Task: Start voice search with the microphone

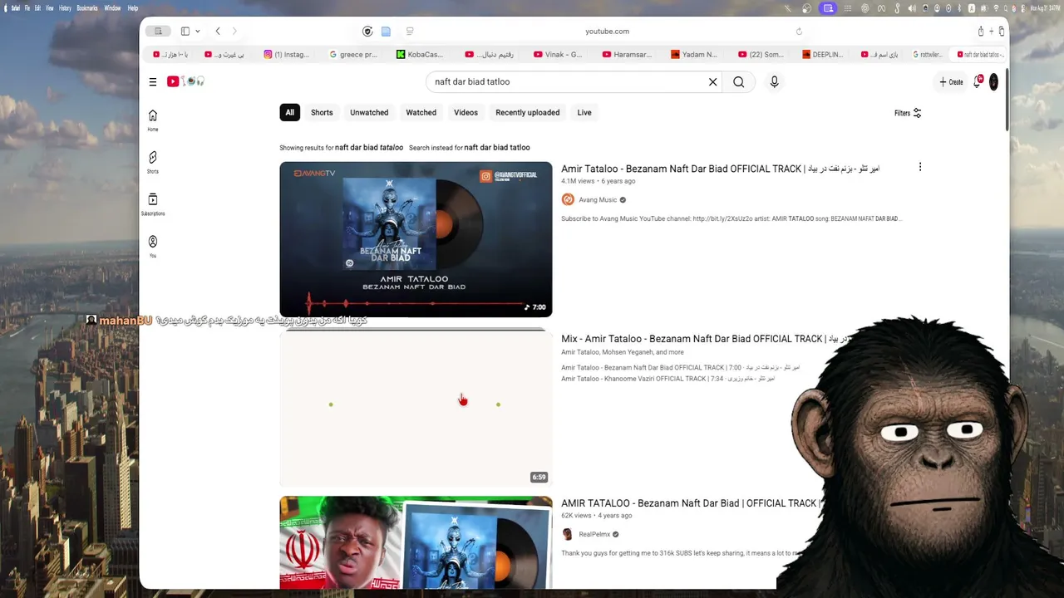Action: click(774, 81)
